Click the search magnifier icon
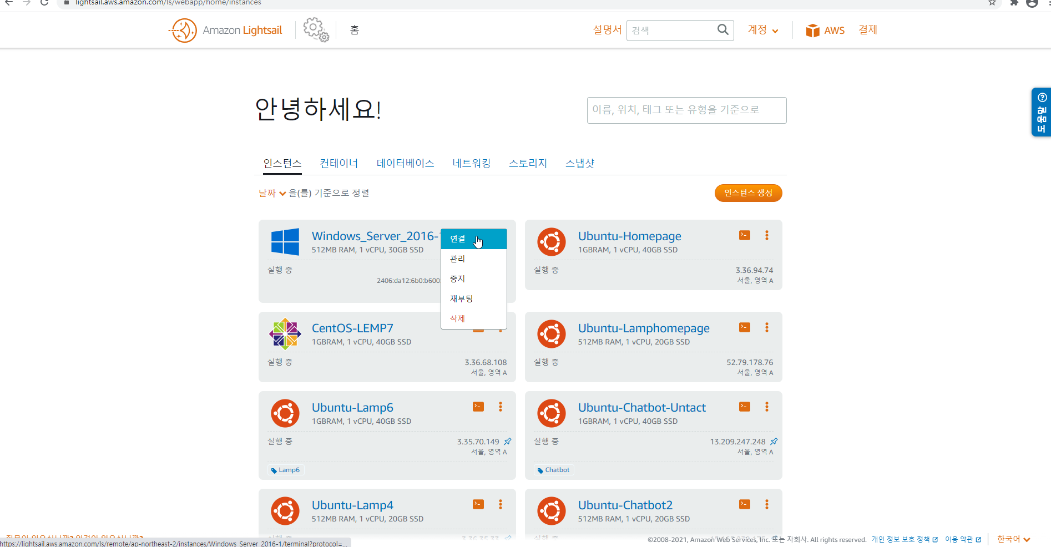Image resolution: width=1051 pixels, height=547 pixels. tap(722, 29)
